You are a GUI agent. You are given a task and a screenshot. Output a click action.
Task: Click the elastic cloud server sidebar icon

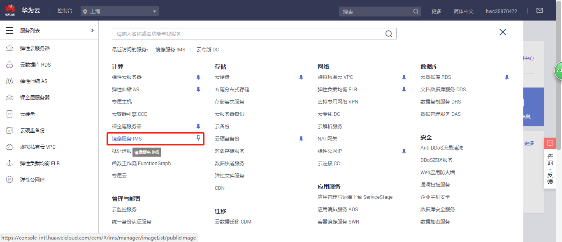[x=9, y=48]
